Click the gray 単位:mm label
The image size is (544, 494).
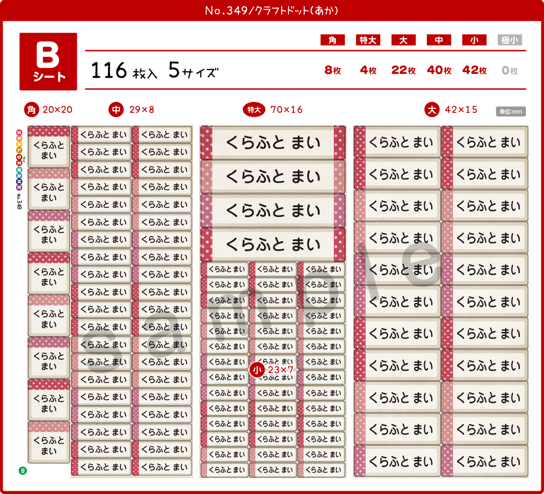(x=511, y=112)
